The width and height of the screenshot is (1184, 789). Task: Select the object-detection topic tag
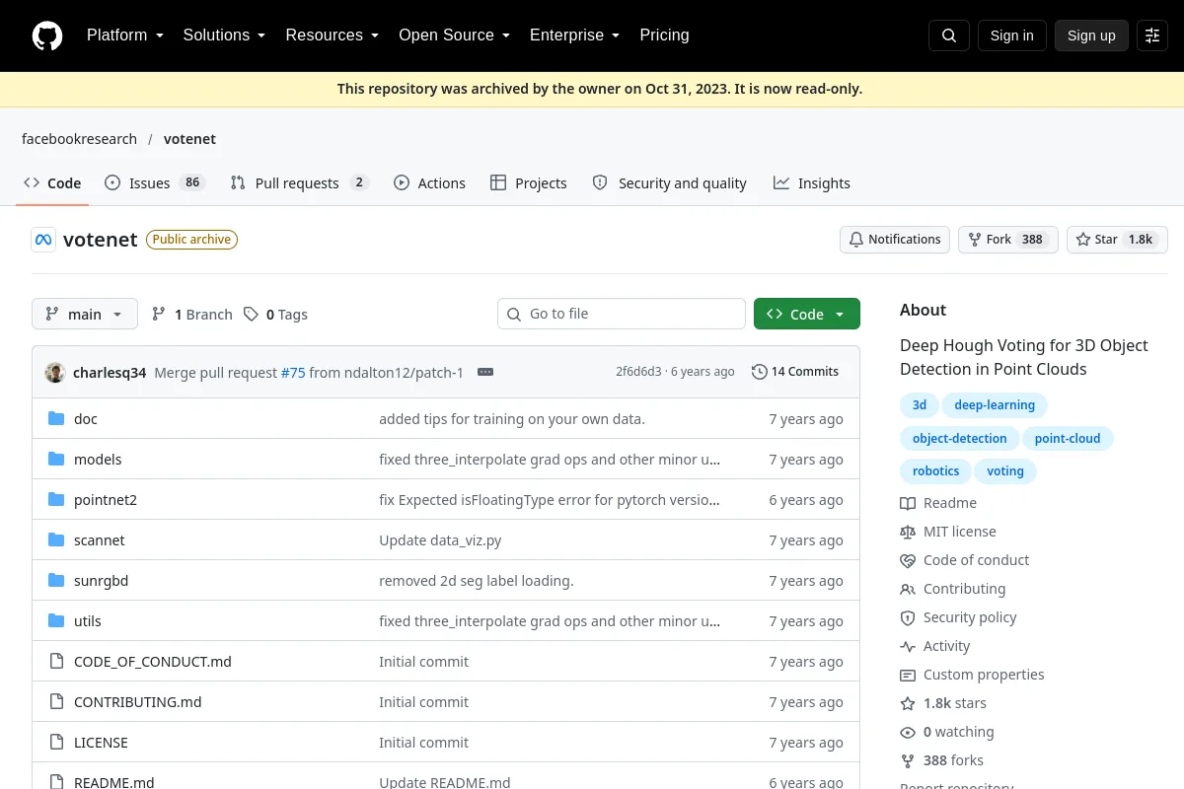[x=960, y=439]
